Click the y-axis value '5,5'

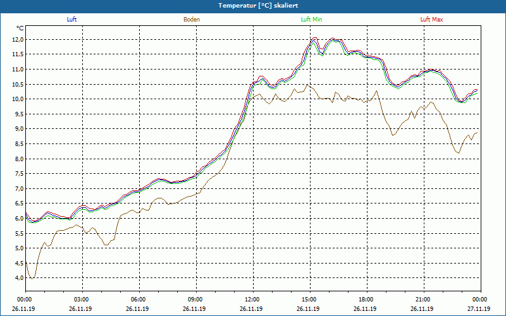click(x=19, y=233)
